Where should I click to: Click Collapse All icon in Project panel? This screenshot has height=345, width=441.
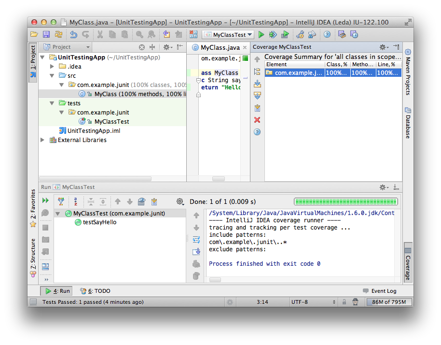click(152, 47)
